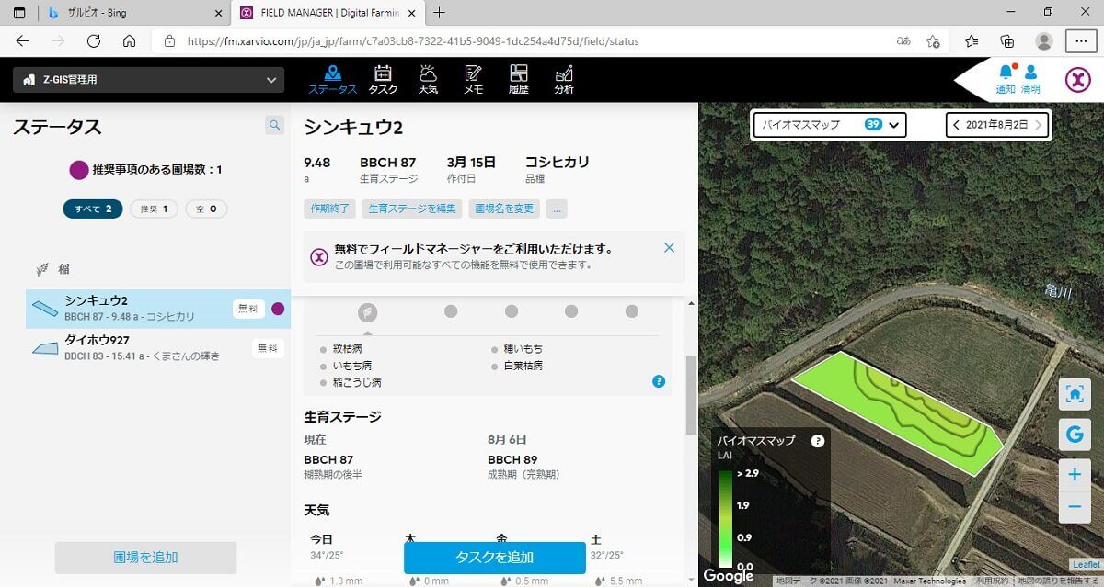1104x587 pixels.
Task: Click the タスクを追加 button
Action: [493, 558]
